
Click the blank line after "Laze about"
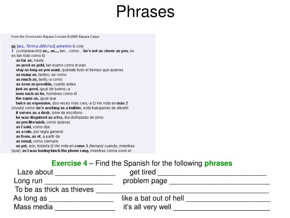click(x=85, y=173)
